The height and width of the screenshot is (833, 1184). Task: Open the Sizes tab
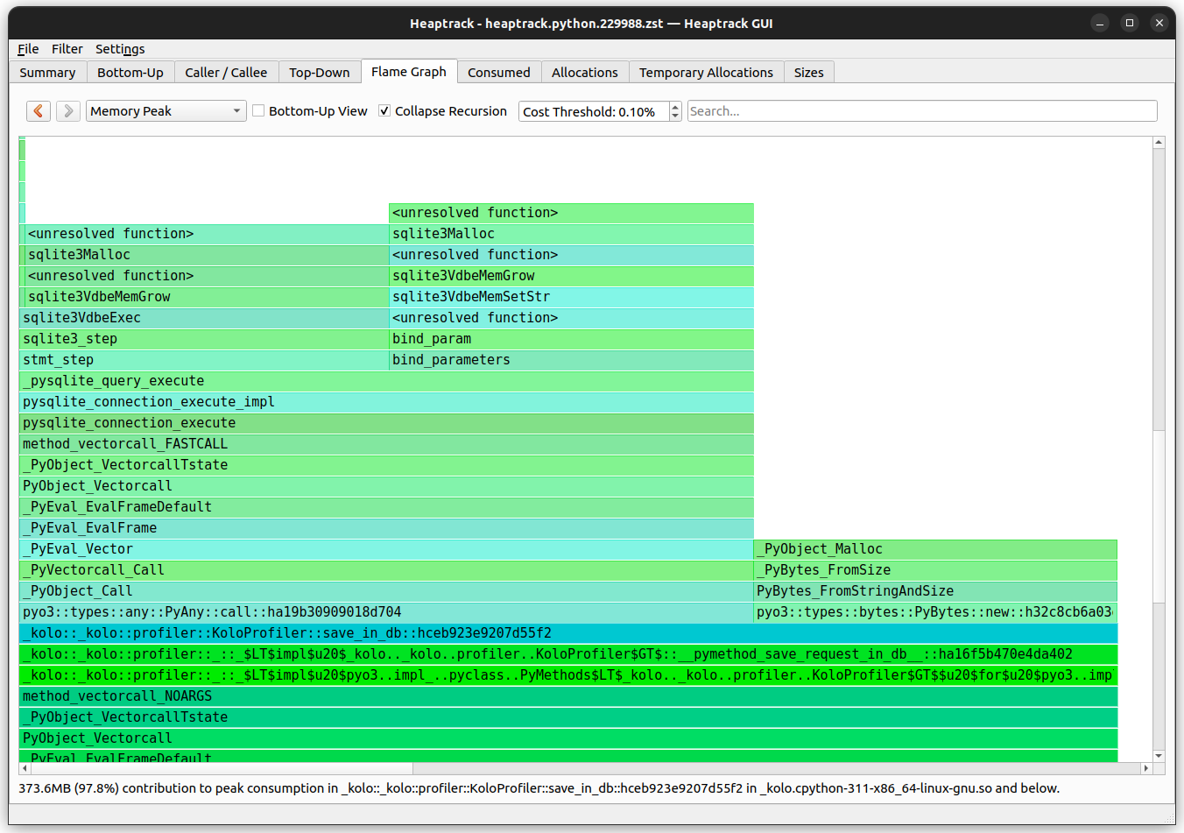(x=808, y=73)
